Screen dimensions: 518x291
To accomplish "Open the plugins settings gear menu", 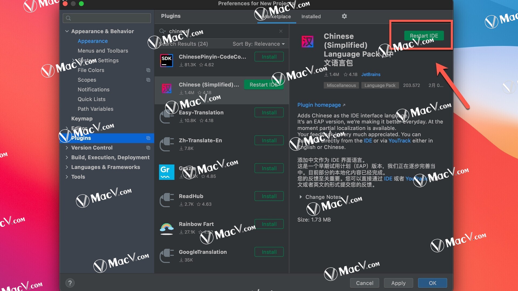I will [344, 16].
